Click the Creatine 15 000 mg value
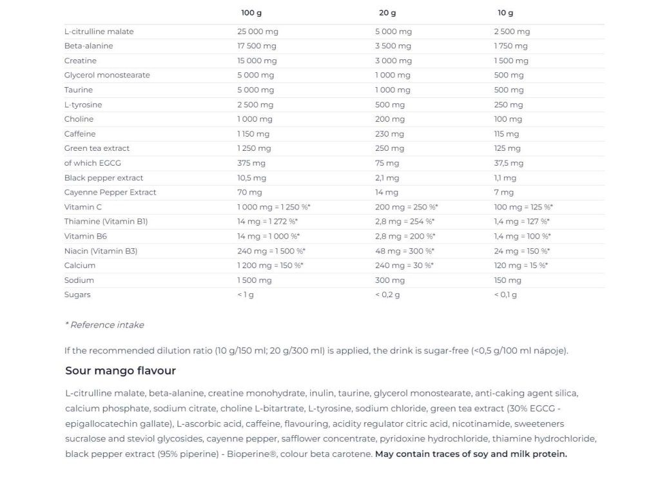Viewport: 660px width, 495px height. pyautogui.click(x=257, y=61)
